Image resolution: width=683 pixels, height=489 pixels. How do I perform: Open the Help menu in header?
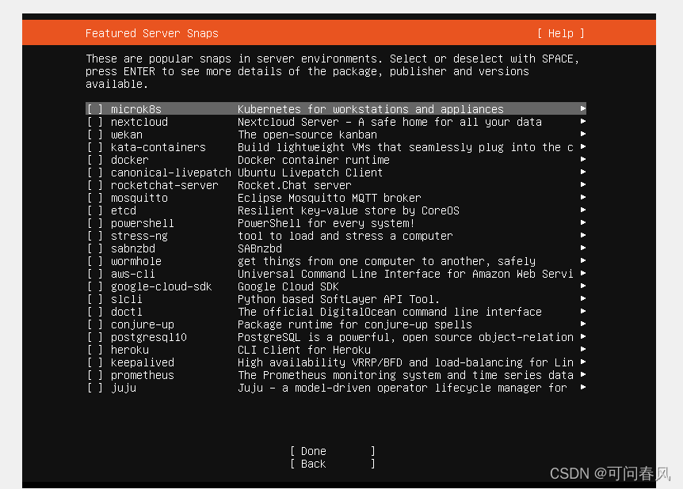(x=561, y=33)
